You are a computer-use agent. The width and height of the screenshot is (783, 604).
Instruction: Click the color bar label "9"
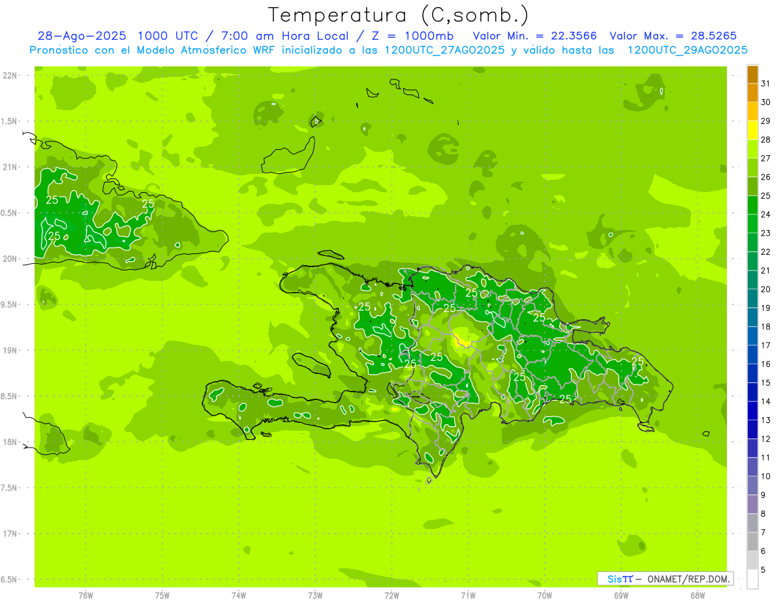(x=763, y=495)
